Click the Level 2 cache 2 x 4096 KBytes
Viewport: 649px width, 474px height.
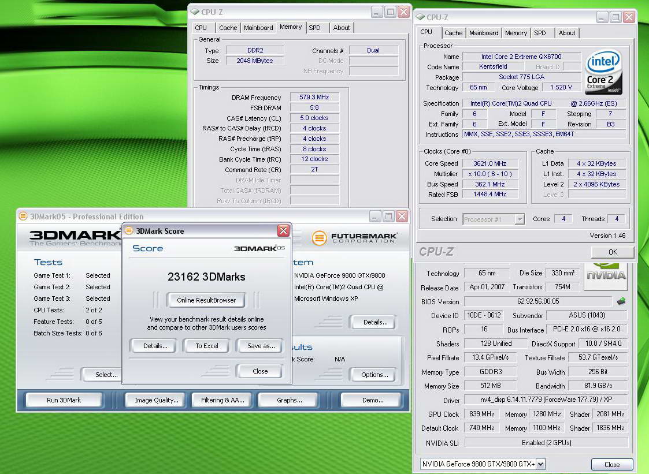tap(596, 184)
